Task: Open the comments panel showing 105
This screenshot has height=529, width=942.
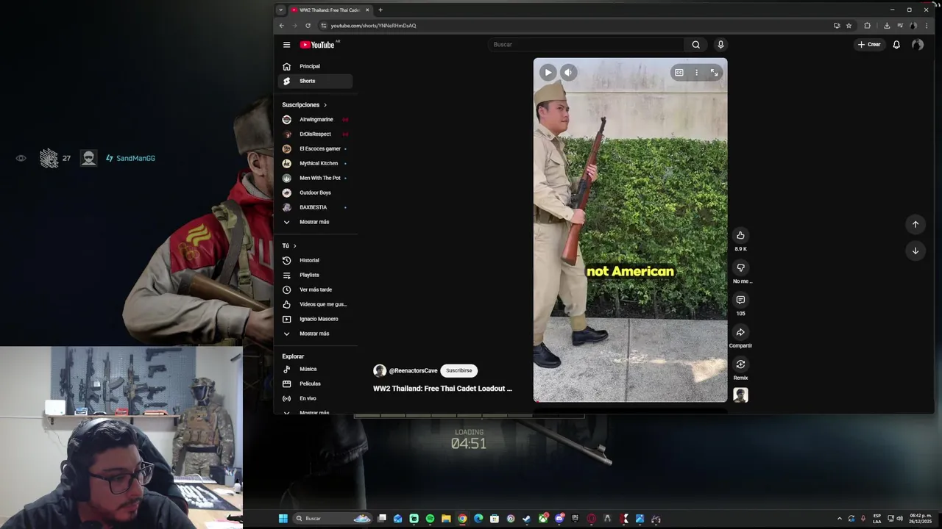Action: [740, 300]
